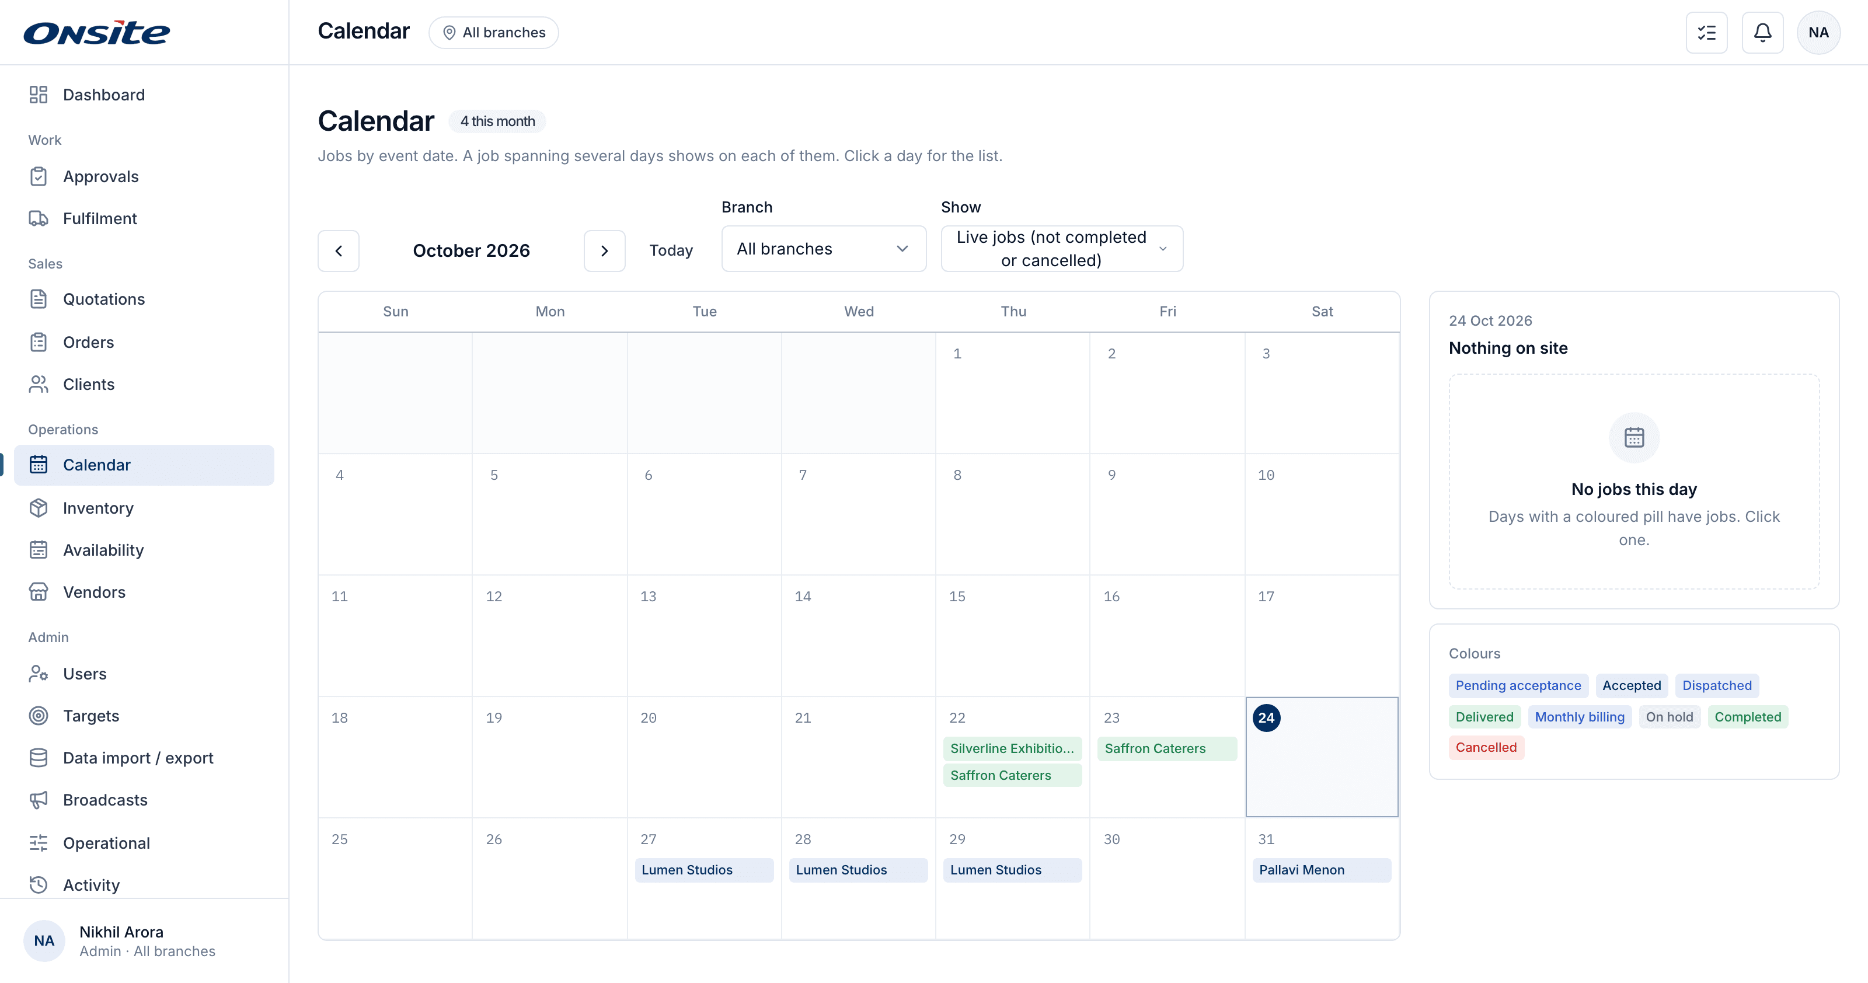Open Lumen Studios job on the 29th
The image size is (1868, 983).
click(x=1012, y=870)
